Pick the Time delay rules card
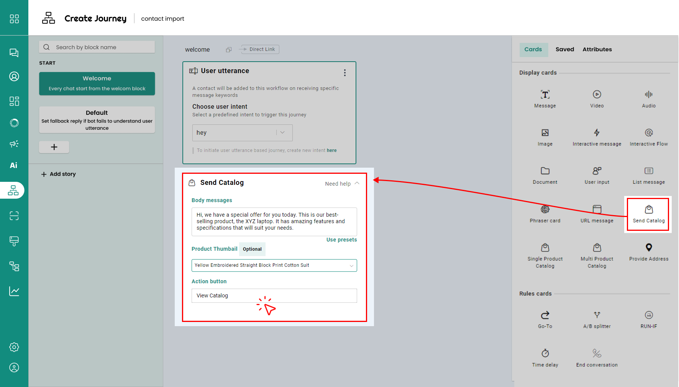The height and width of the screenshot is (387, 679). 545,358
